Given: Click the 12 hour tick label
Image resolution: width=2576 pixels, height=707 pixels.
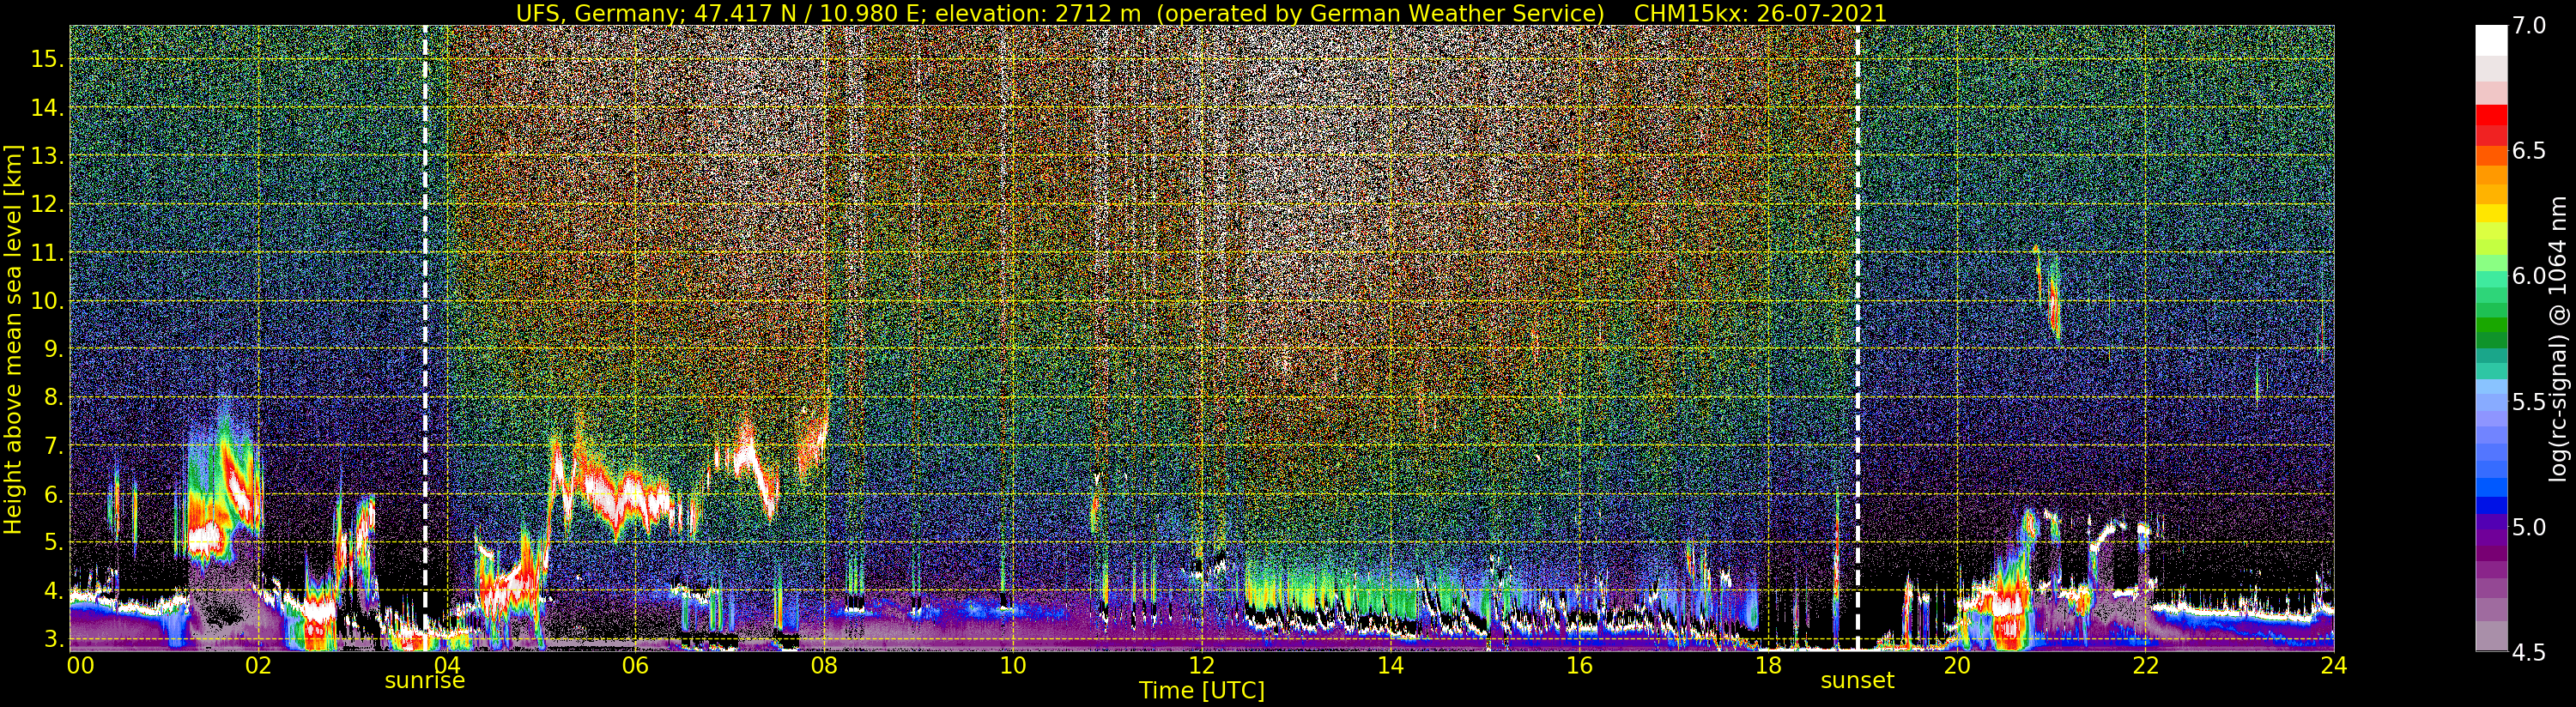Looking at the screenshot, I should coord(1201,665).
